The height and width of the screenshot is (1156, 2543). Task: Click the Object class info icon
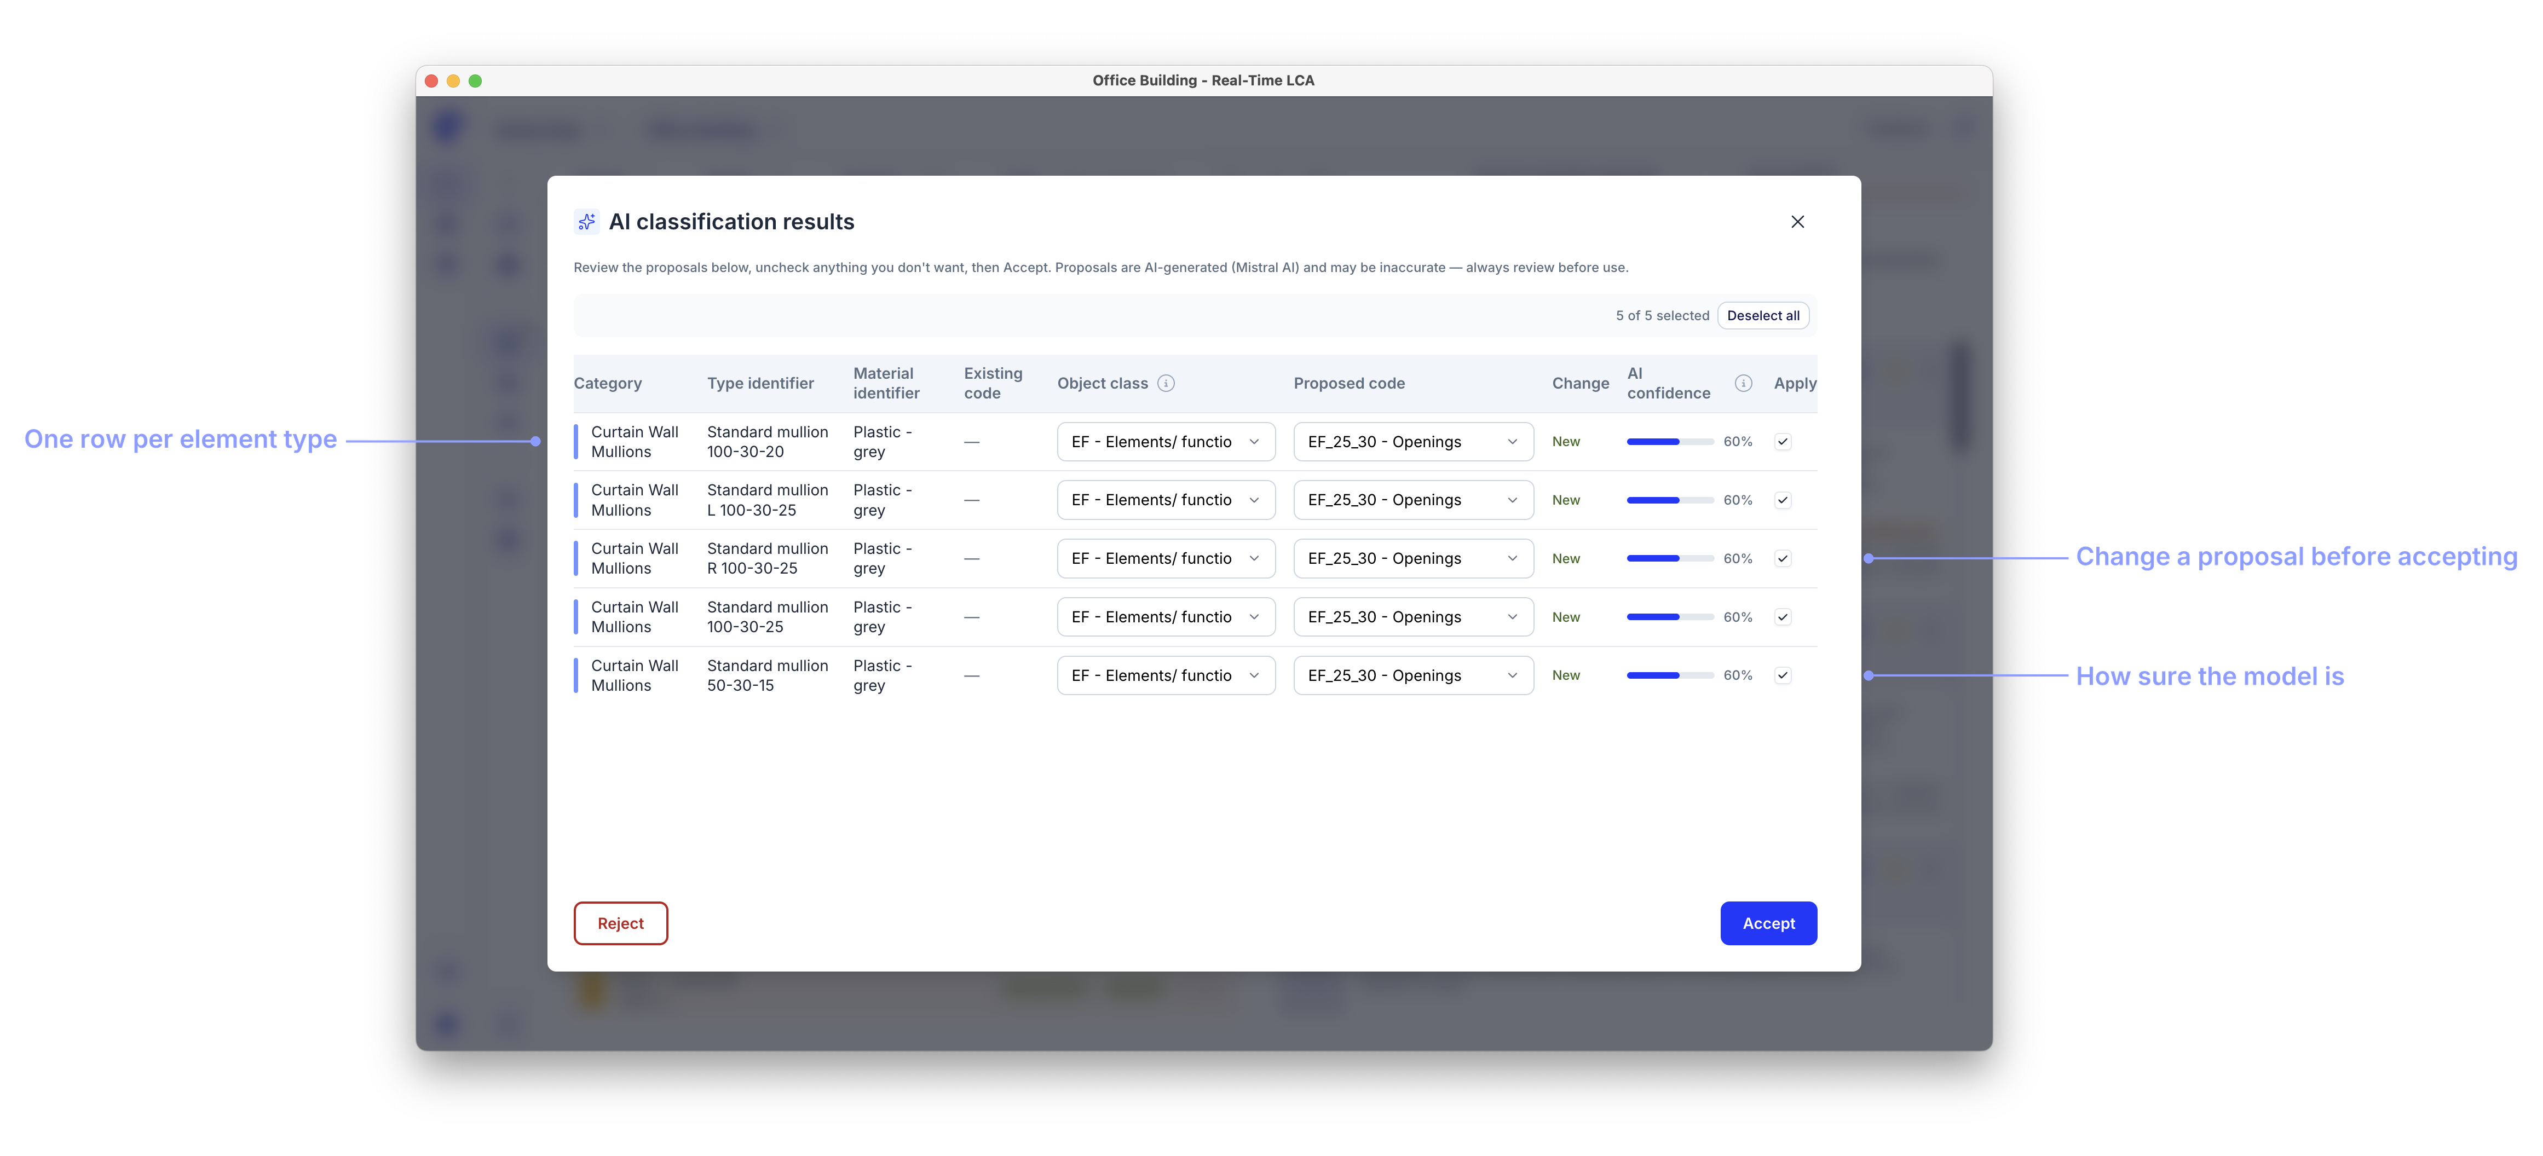tap(1166, 383)
